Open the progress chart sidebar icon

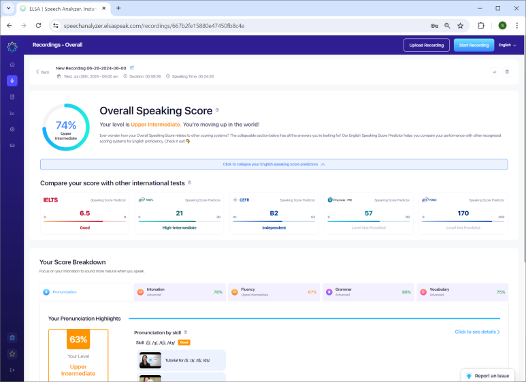pyautogui.click(x=12, y=113)
